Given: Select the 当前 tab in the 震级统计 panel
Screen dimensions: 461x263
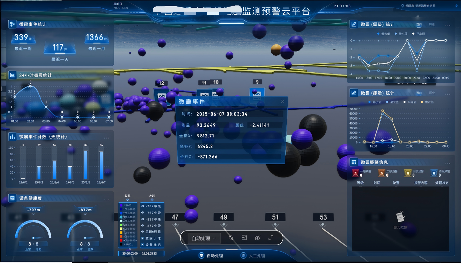Looking at the screenshot, I should (x=419, y=24).
